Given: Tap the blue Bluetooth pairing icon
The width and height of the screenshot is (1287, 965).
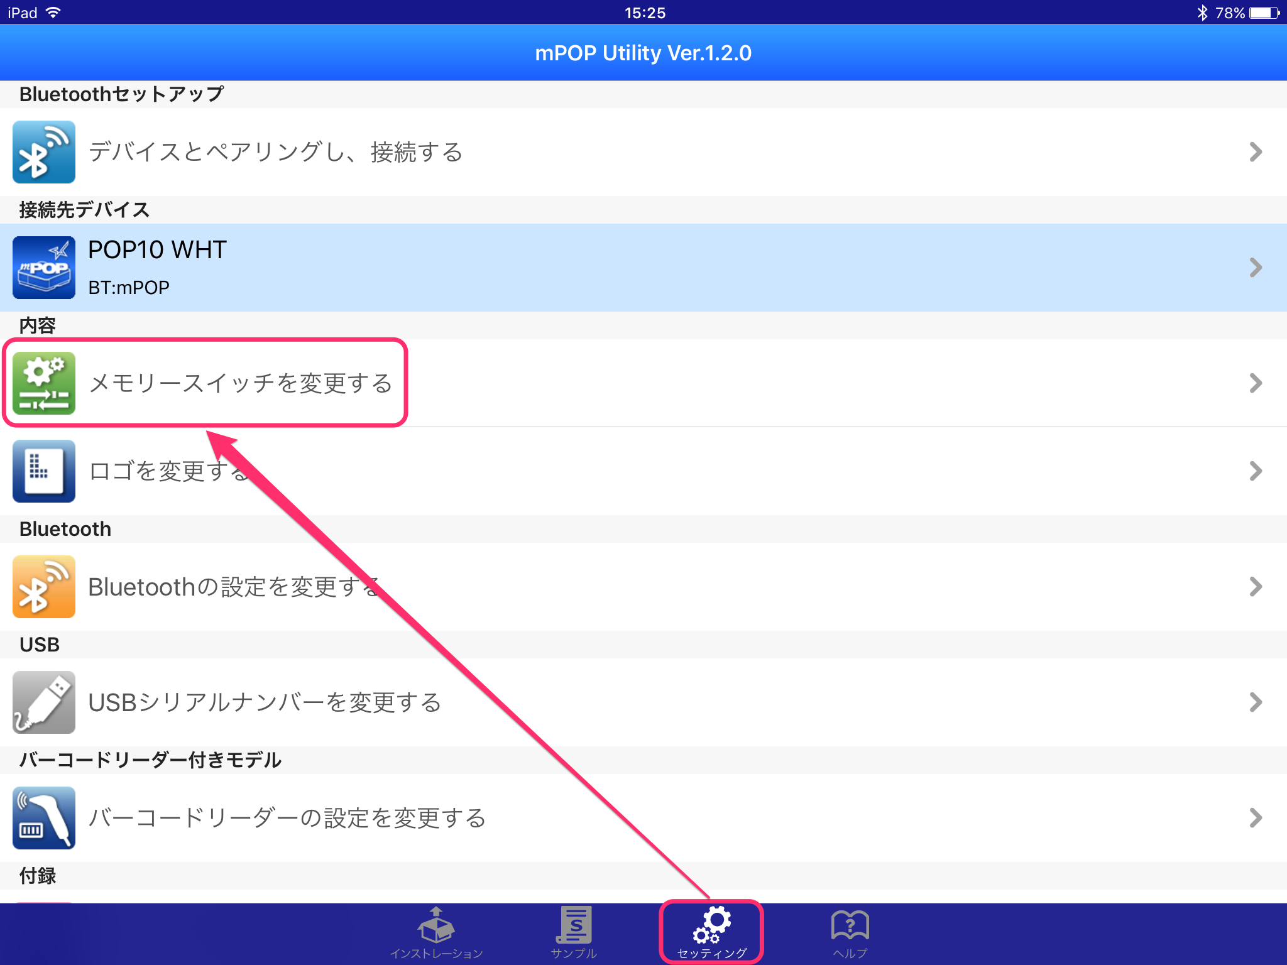Looking at the screenshot, I should (x=44, y=152).
